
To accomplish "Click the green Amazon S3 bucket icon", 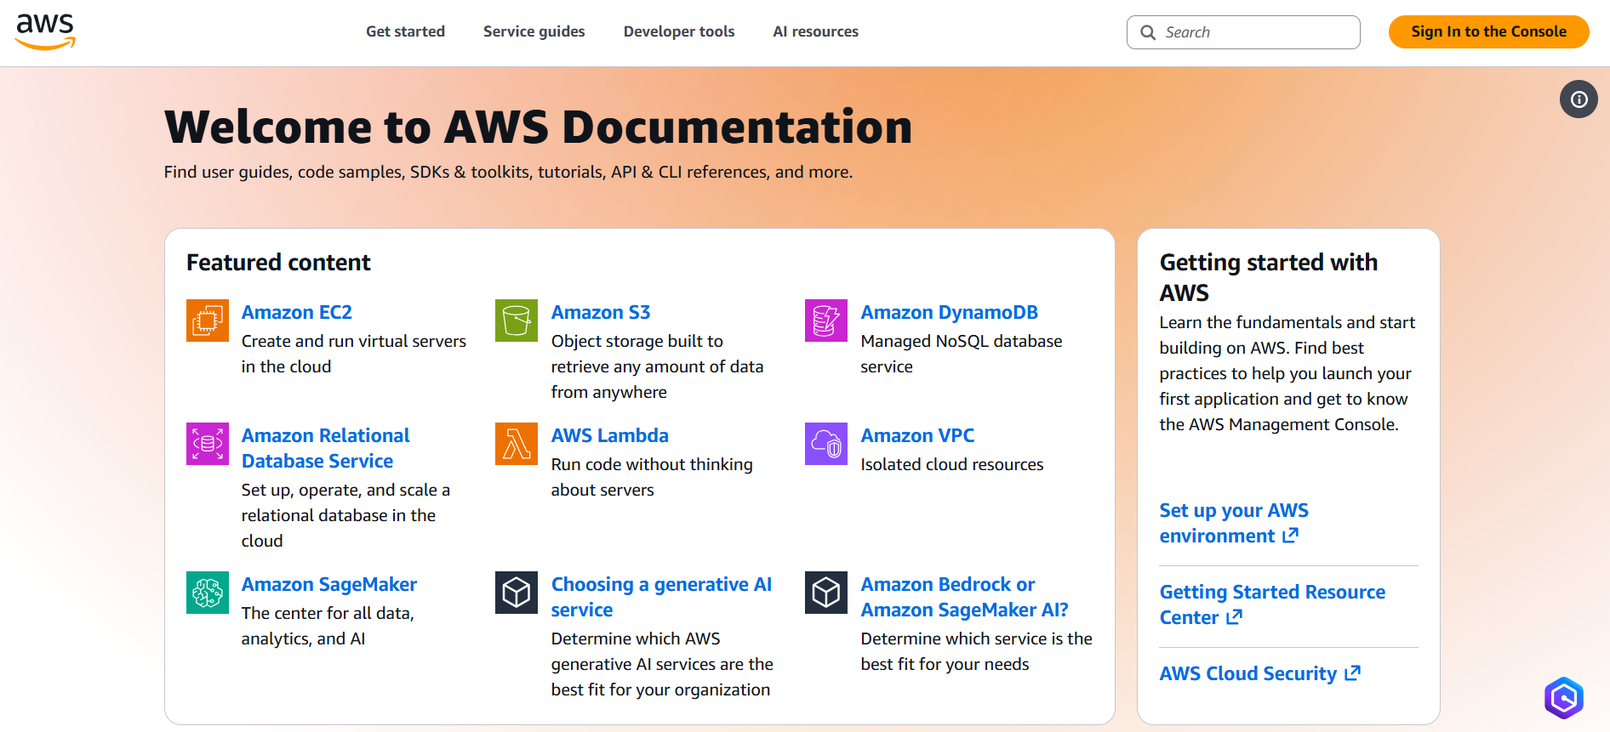I will [517, 321].
